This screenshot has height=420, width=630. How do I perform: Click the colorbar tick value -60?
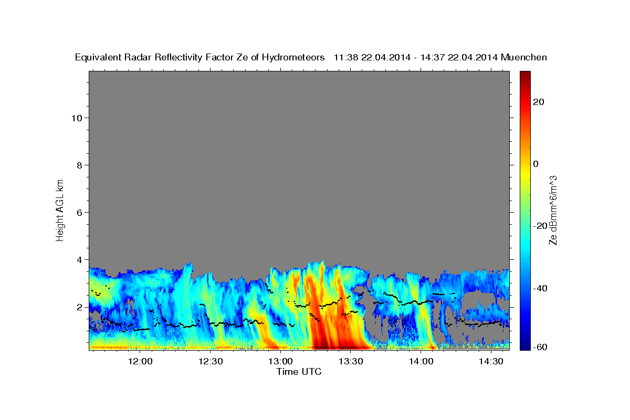tap(540, 347)
